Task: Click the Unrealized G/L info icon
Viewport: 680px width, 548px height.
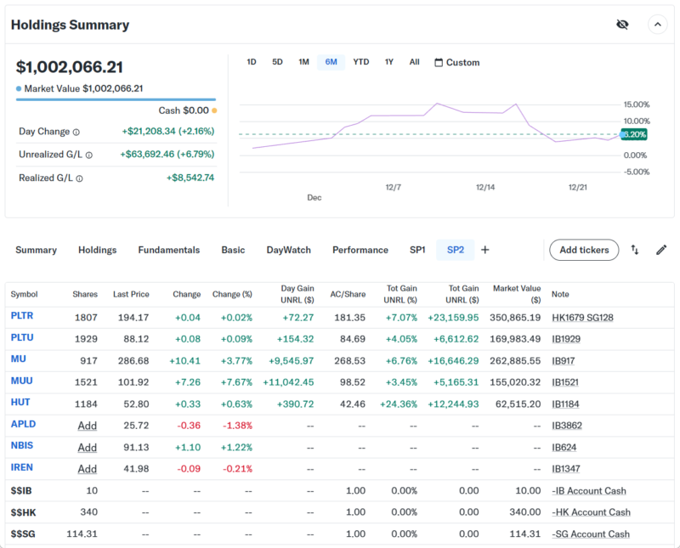Action: click(x=89, y=155)
